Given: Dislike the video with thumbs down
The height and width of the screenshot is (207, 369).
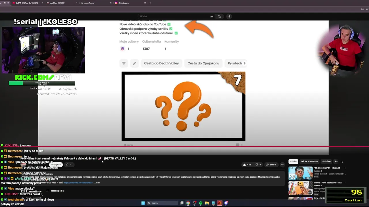Looking at the screenshot, I should (258, 165).
